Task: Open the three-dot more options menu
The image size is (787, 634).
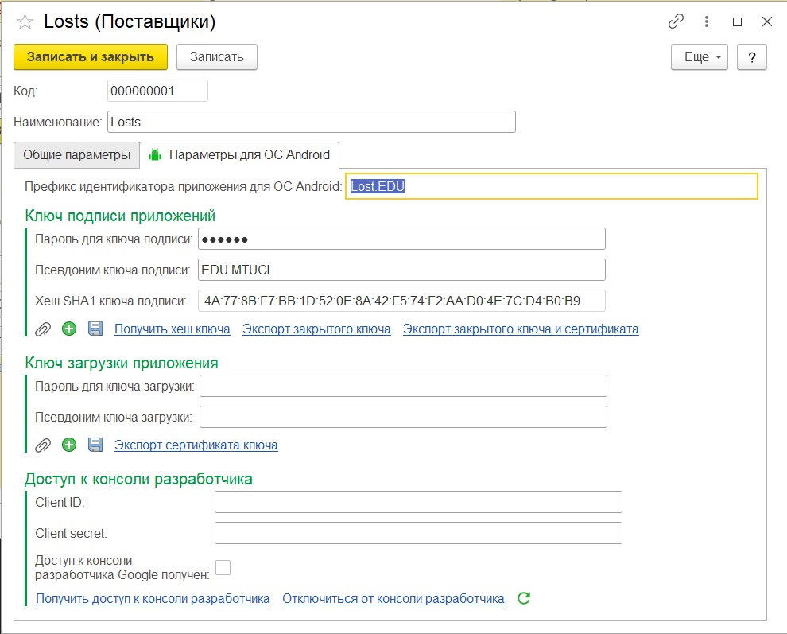Action: click(706, 21)
